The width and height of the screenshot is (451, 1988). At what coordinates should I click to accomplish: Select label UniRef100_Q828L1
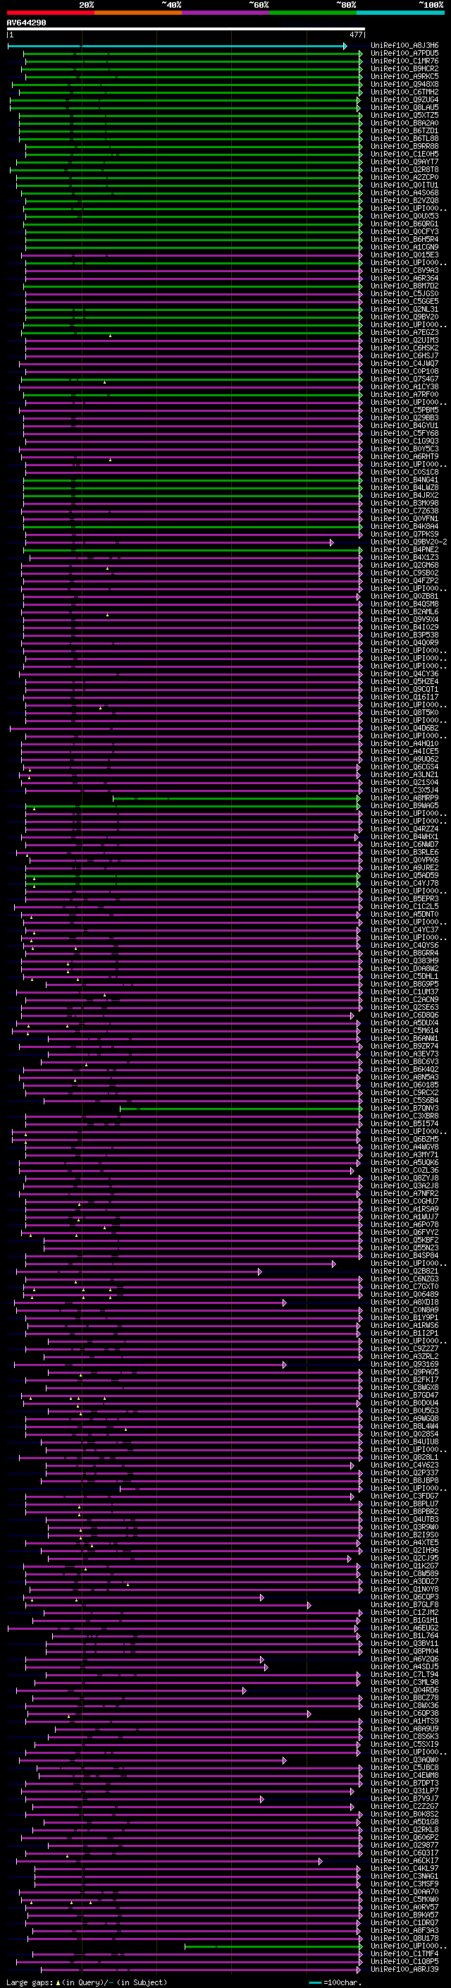(404, 1457)
